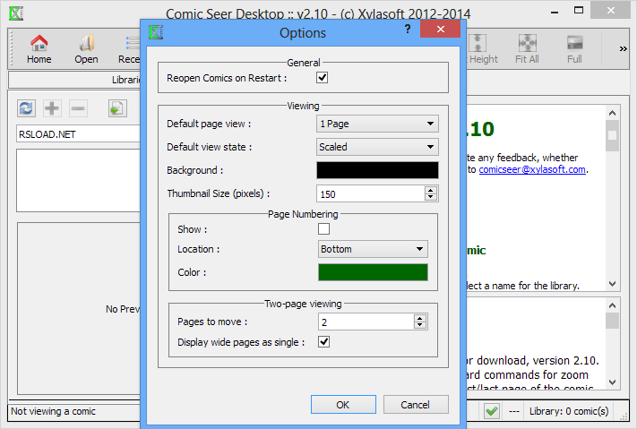637x429 pixels.
Task: Maximize the Comic Seer main window
Action: (579, 11)
